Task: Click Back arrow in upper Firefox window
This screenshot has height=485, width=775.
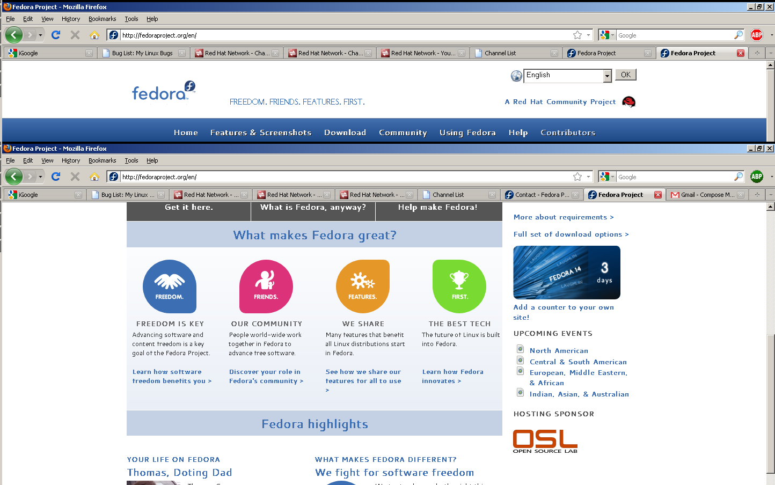Action: click(x=14, y=35)
